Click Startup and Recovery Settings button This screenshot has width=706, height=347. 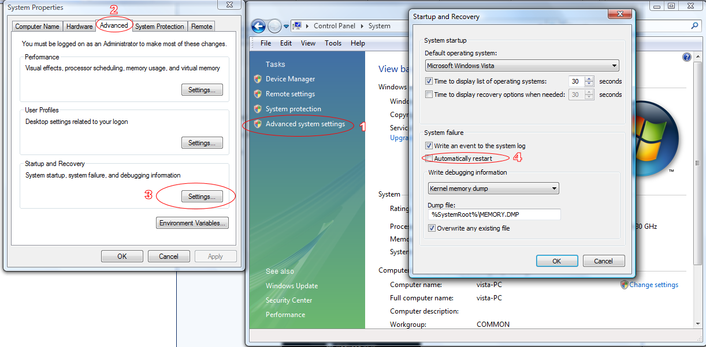click(x=202, y=197)
